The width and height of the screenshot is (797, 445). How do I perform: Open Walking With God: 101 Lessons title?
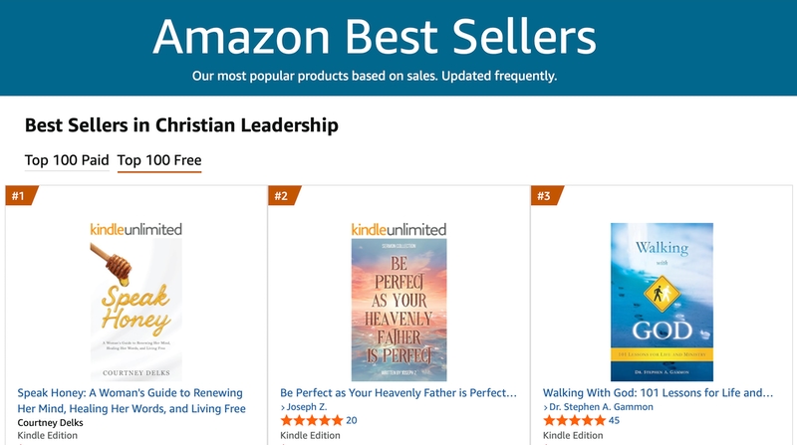click(659, 392)
